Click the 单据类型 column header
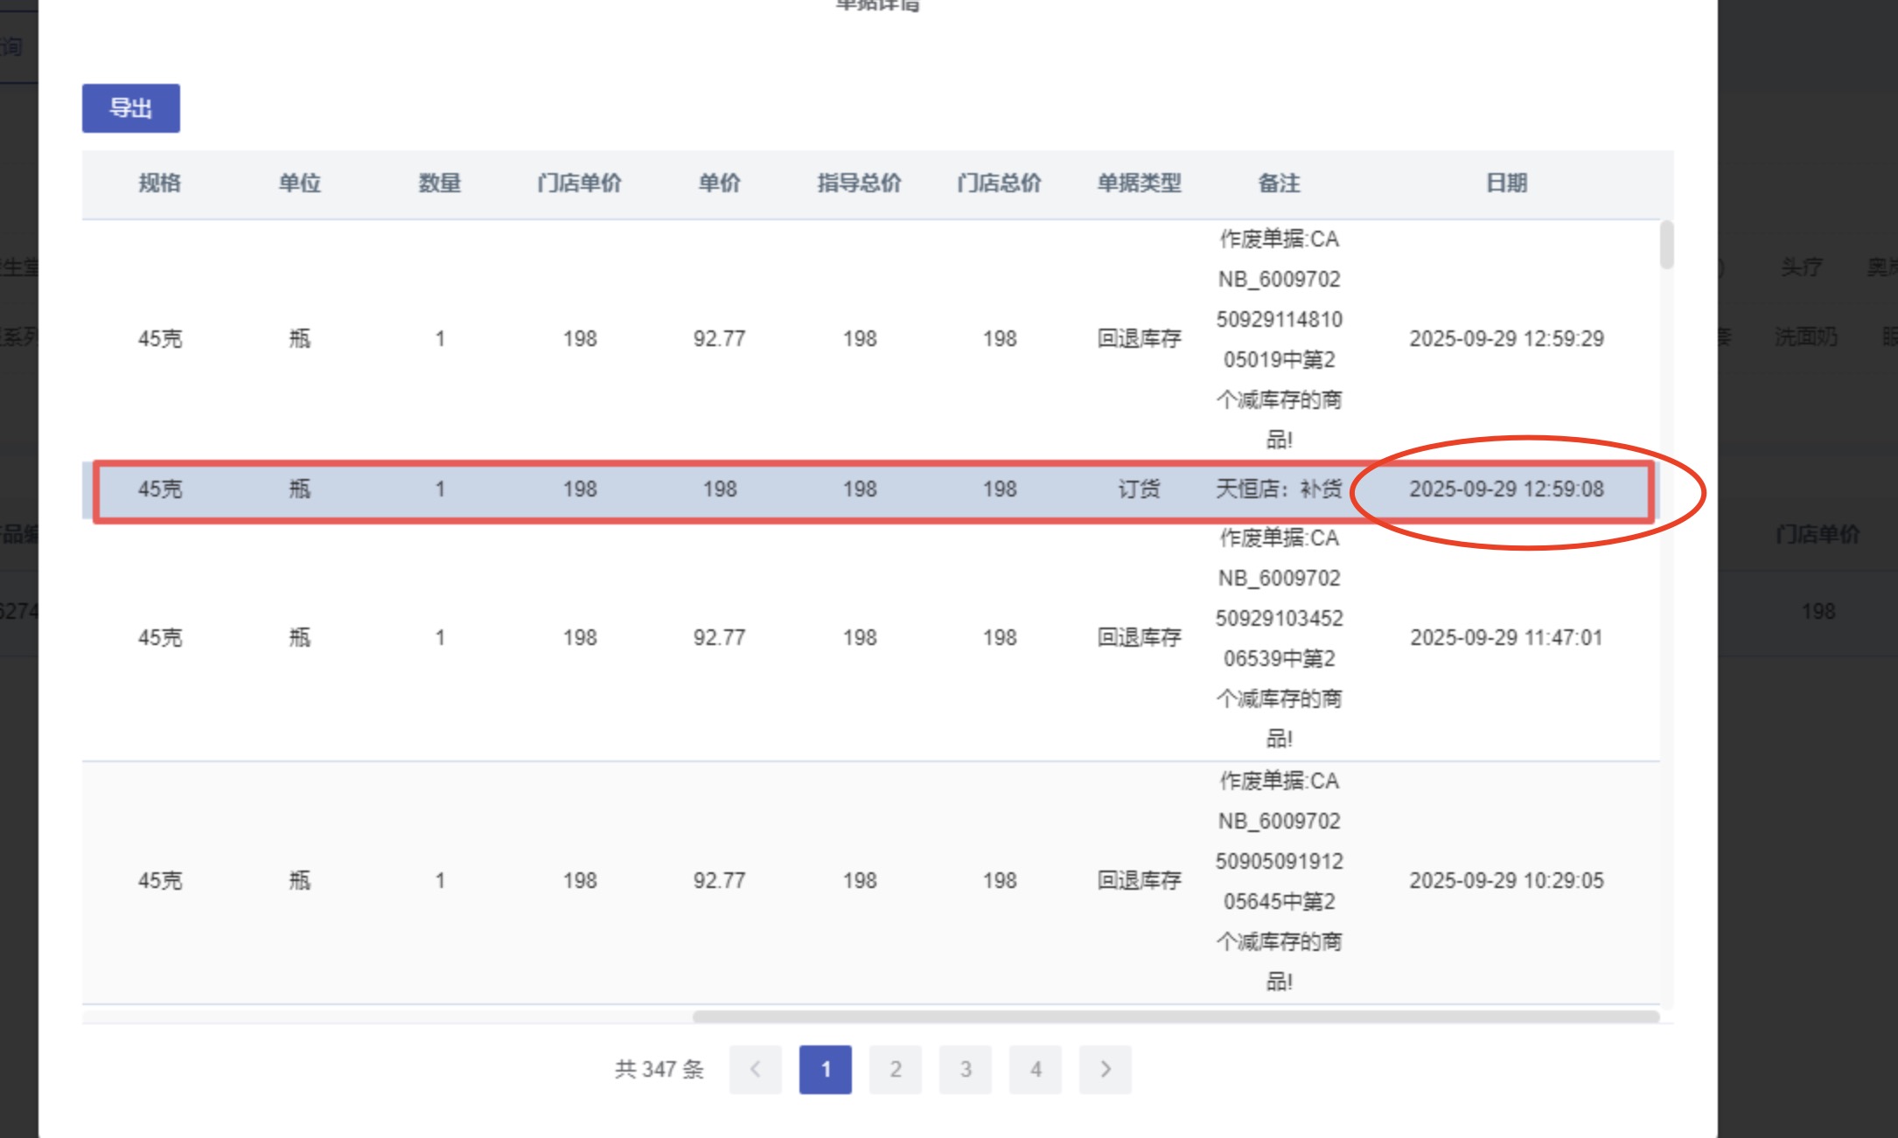Viewport: 1898px width, 1138px height. [x=1139, y=184]
